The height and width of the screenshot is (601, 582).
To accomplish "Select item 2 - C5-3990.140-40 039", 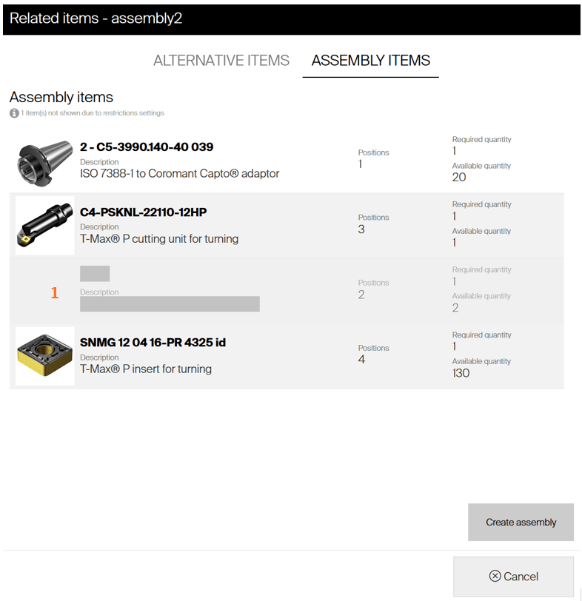I will [147, 147].
